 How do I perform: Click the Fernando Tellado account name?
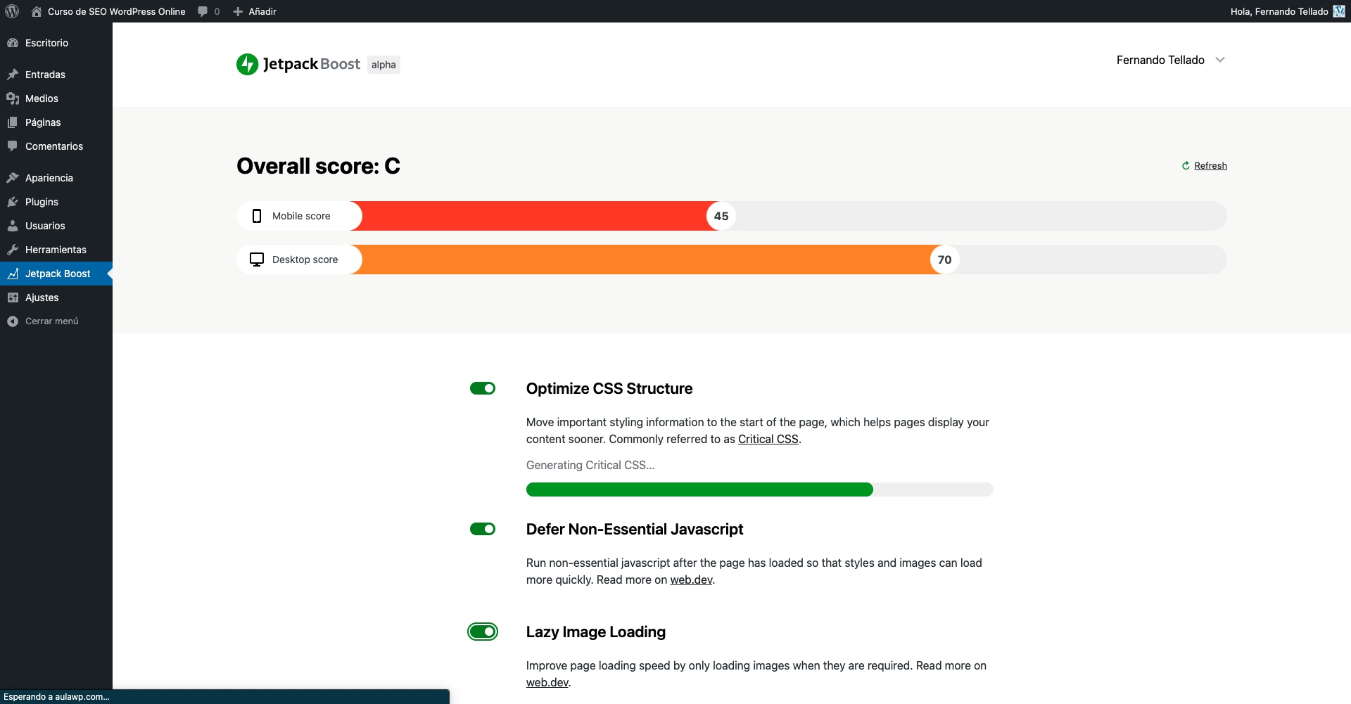pyautogui.click(x=1160, y=60)
